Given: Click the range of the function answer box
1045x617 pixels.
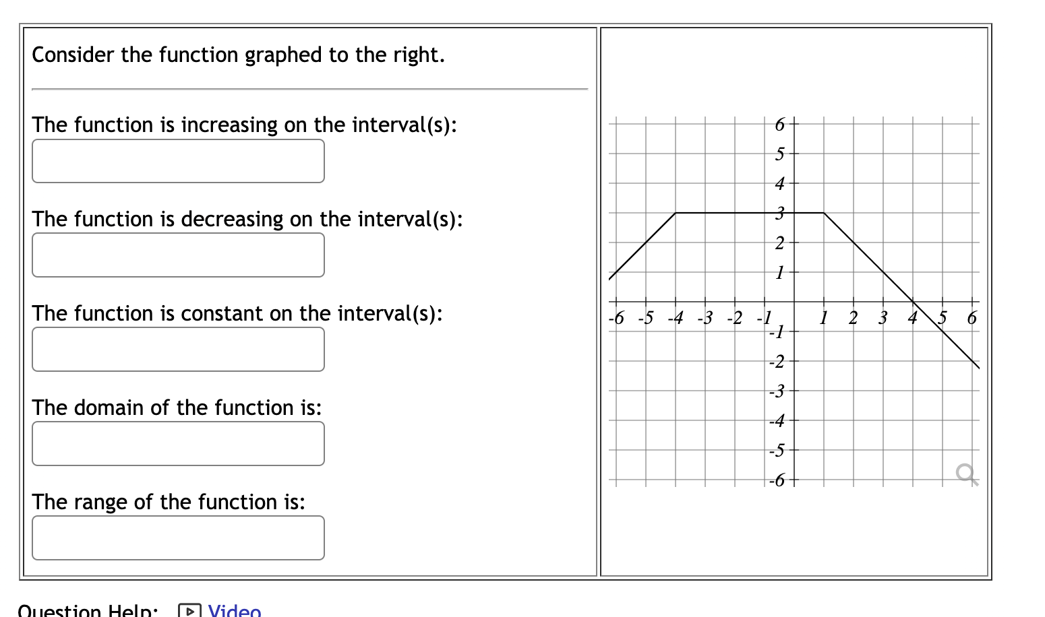Looking at the screenshot, I should (x=178, y=538).
